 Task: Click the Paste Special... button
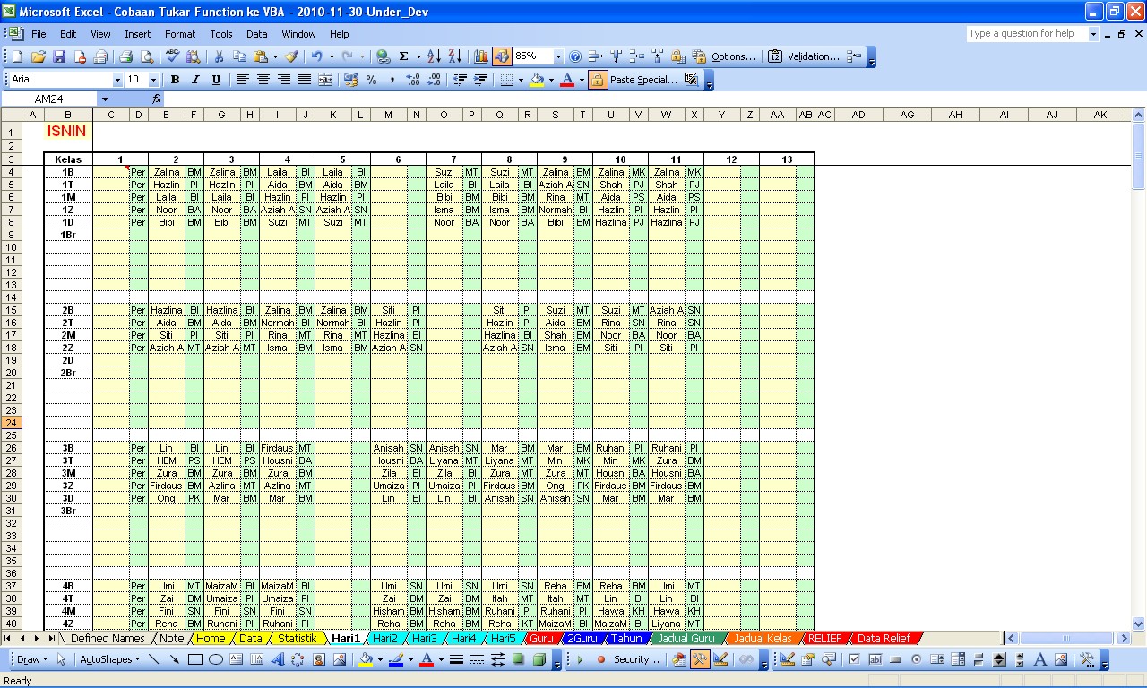642,80
